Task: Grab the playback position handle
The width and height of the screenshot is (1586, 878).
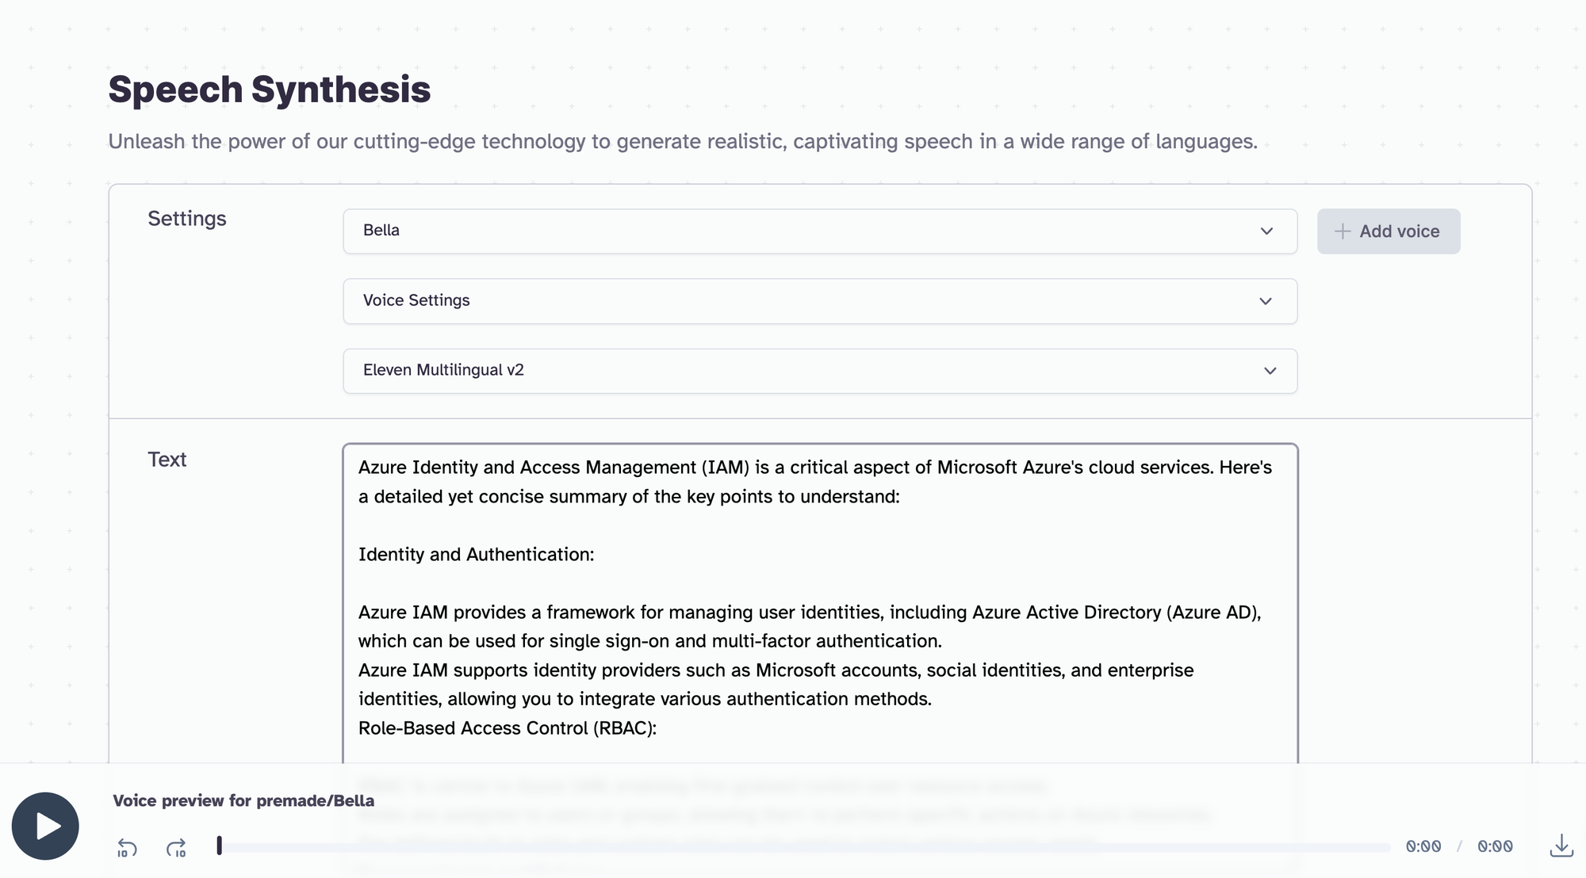Action: coord(220,846)
